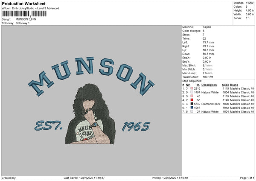Click the 'Page 1 of 1' indicator

(x=247, y=178)
